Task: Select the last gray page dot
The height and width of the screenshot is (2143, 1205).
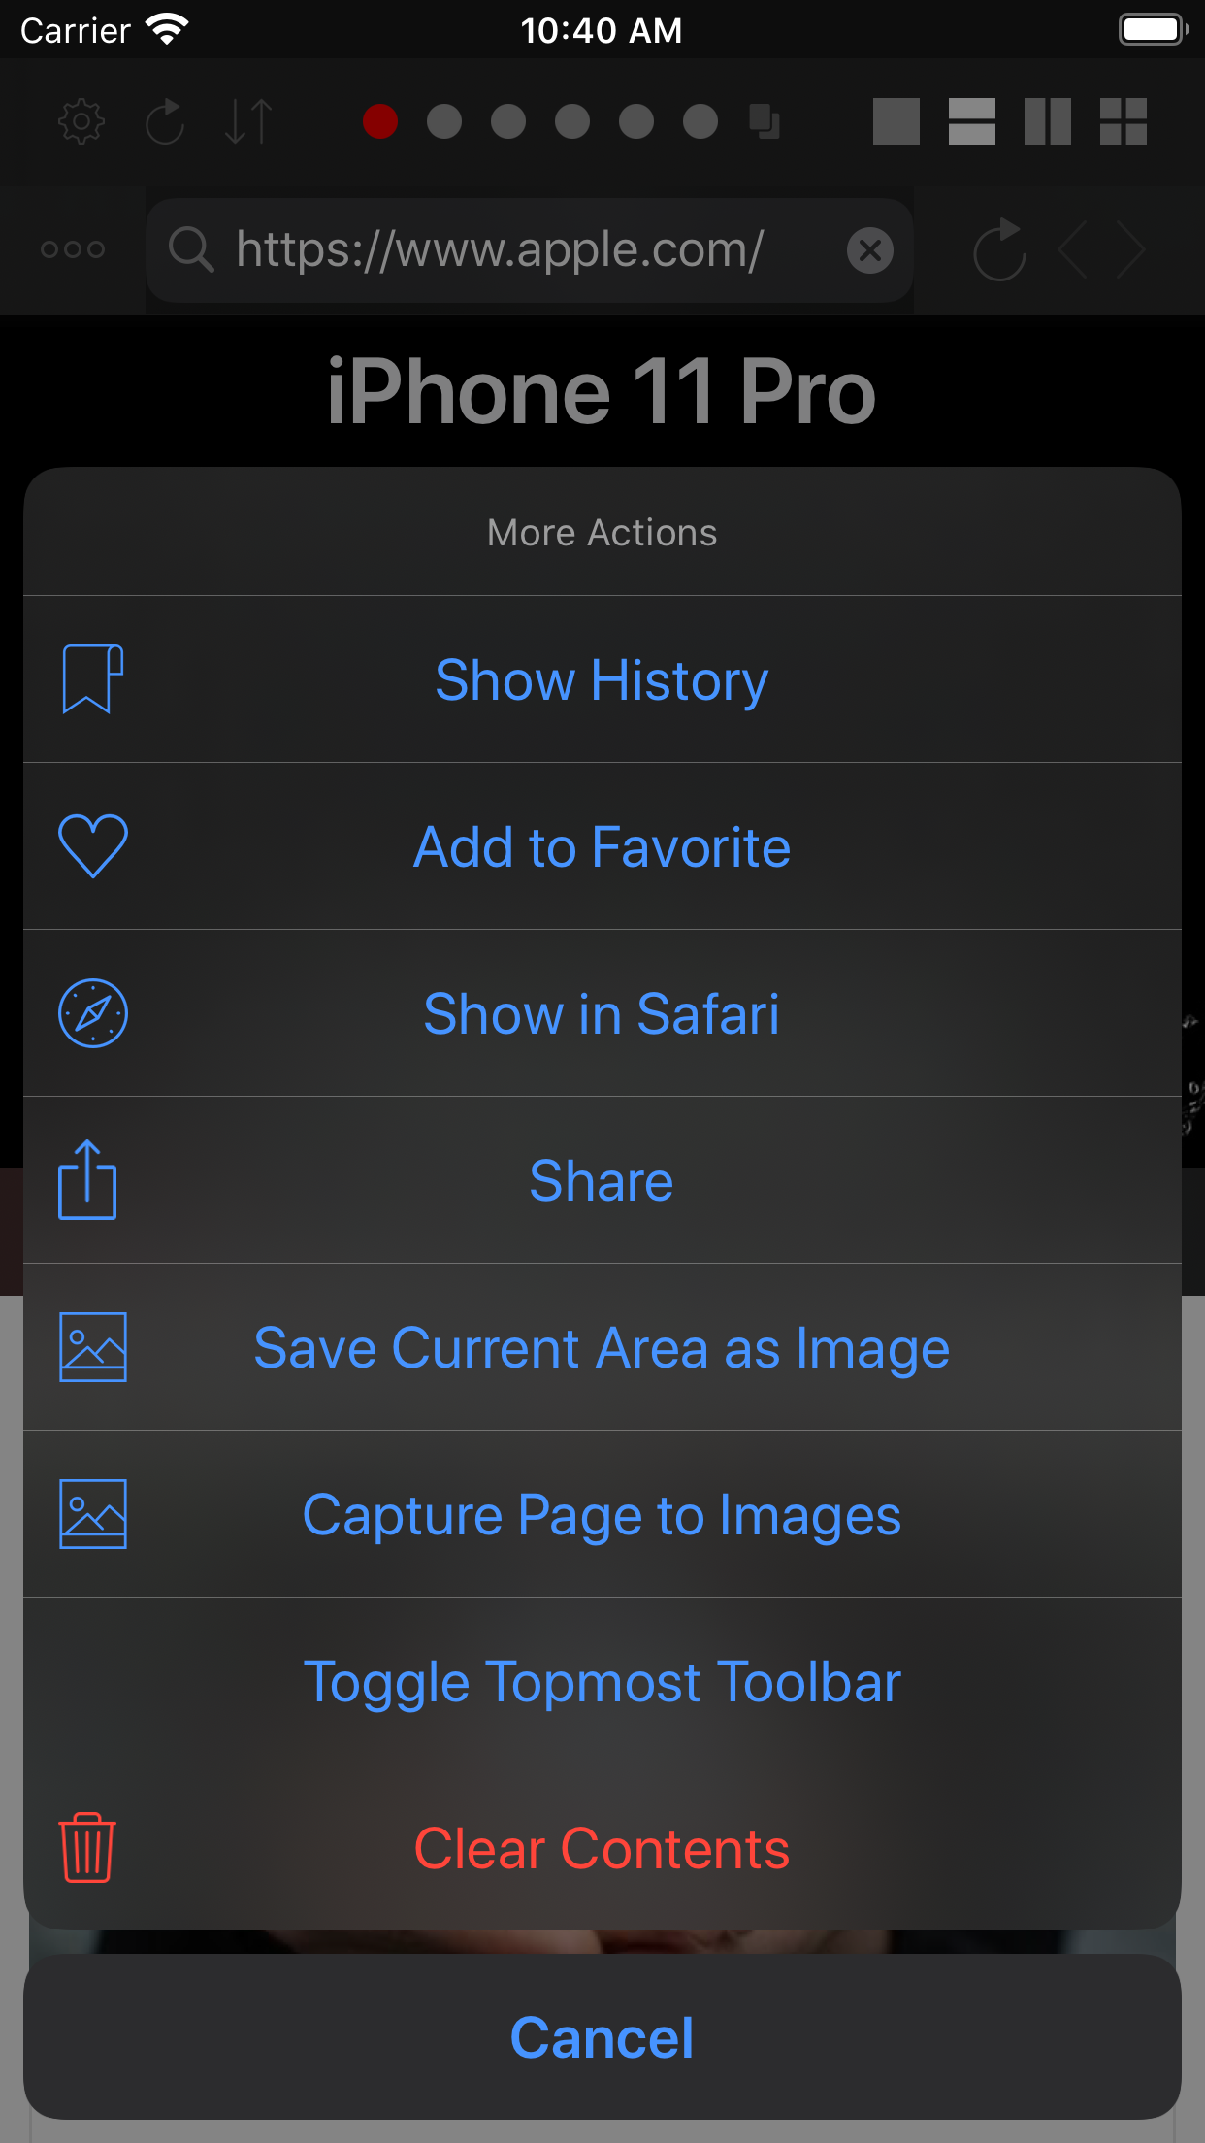Action: (700, 121)
